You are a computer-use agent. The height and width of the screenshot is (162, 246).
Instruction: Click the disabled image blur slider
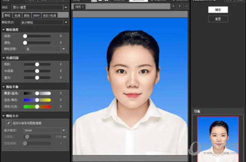pyautogui.click(x=37, y=143)
